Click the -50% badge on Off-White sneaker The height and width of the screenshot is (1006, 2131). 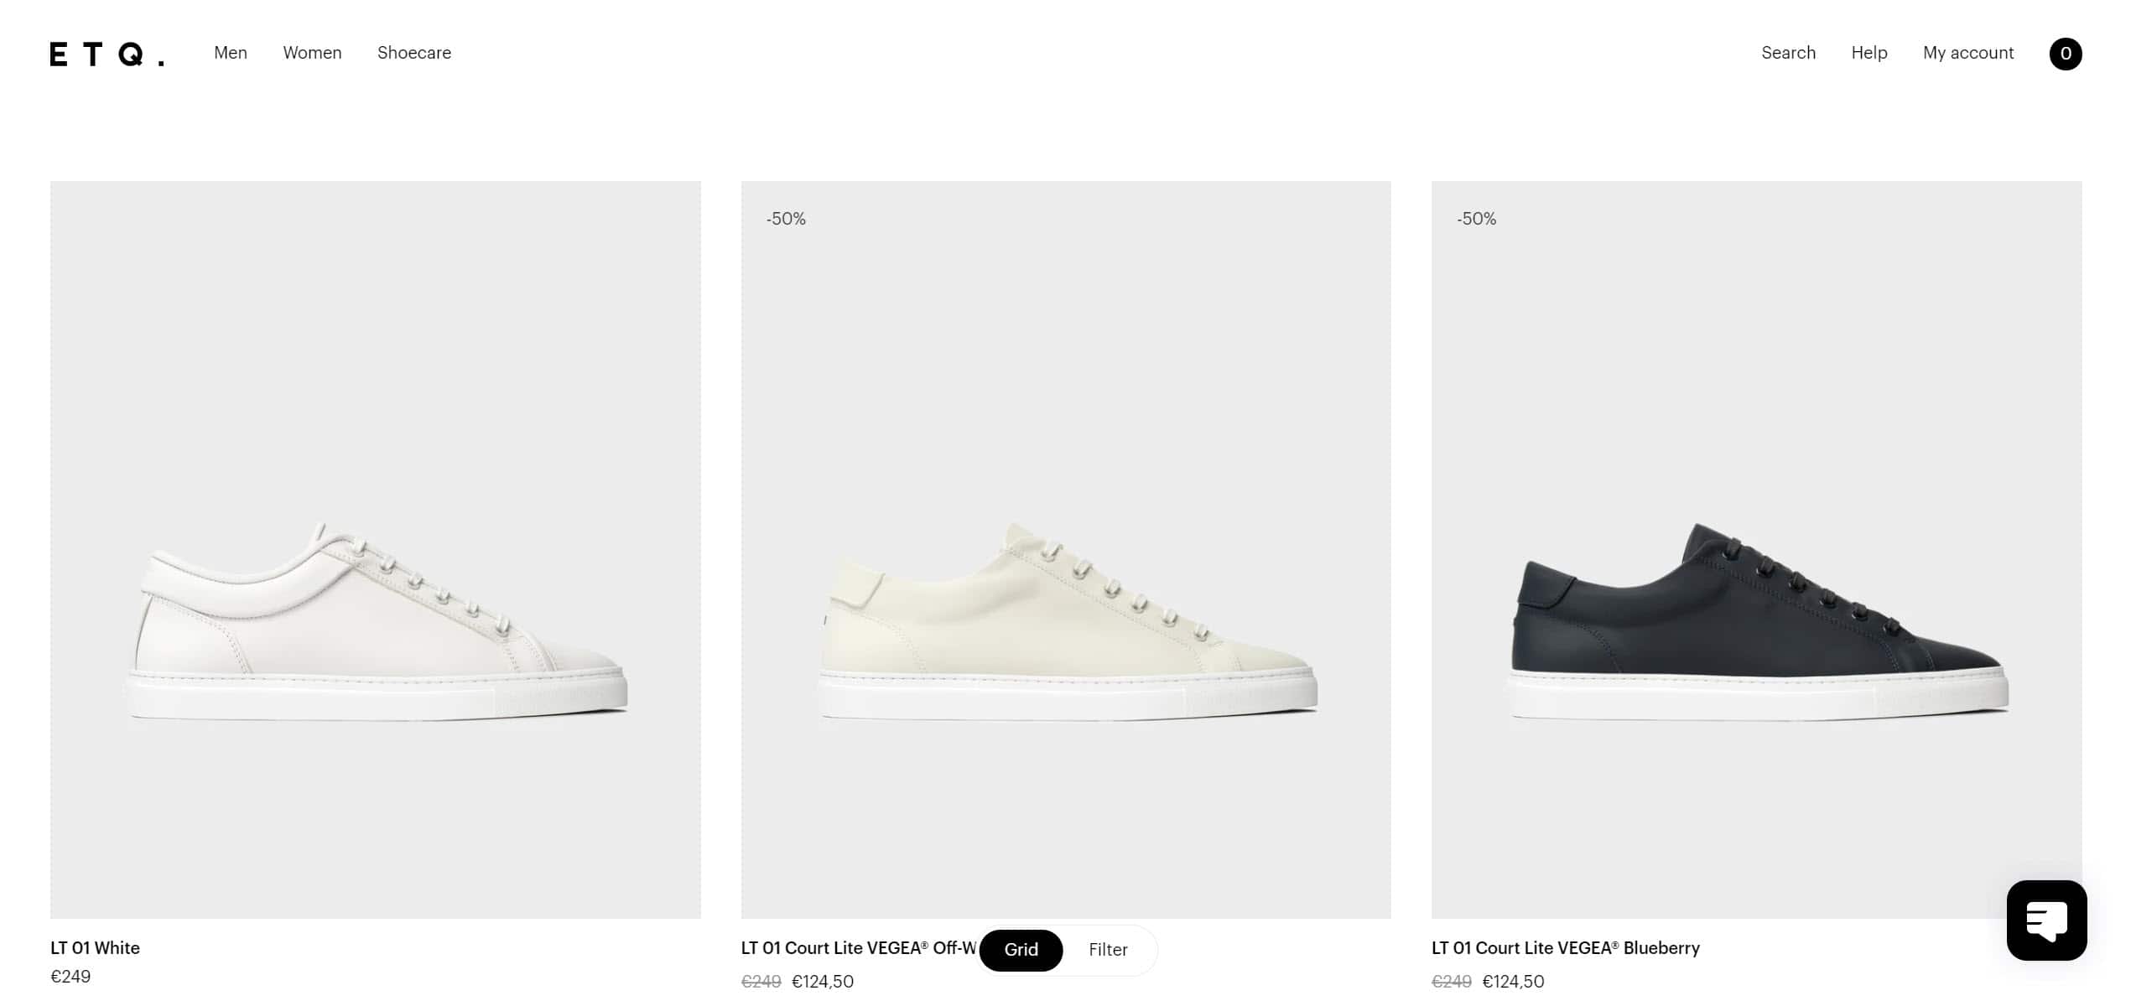click(x=786, y=219)
